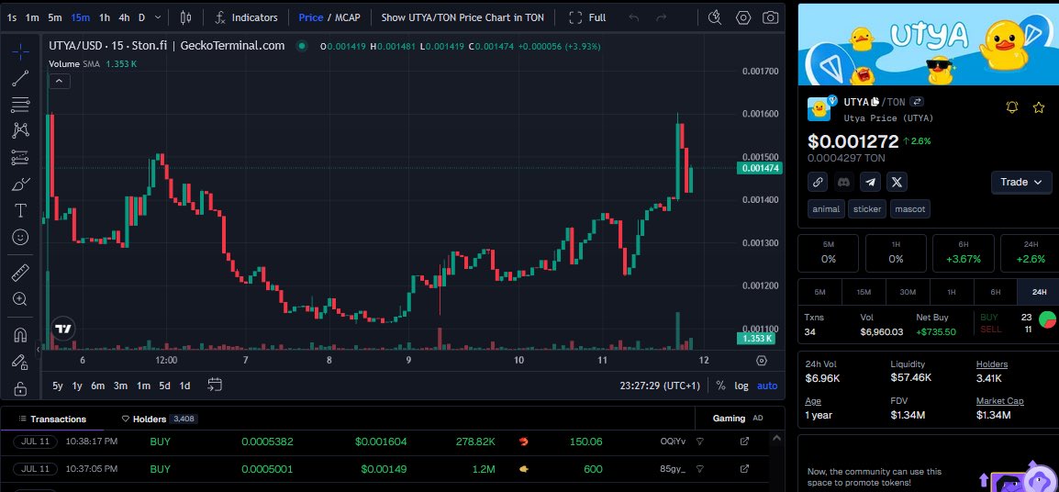Select the crosshair cursor tool

pos(20,51)
